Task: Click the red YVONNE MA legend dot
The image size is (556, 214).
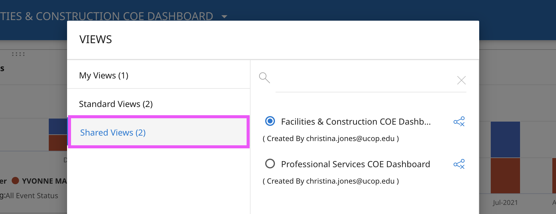Action: coord(15,181)
